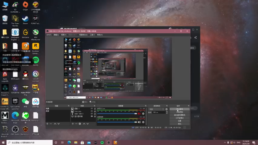Screen dimensions: 258x145
Task: Open the desktop audio settings gear
Action: pyautogui.click(x=143, y=122)
